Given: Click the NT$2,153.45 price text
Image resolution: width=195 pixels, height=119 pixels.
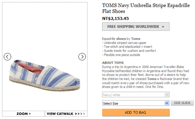Looking at the screenshot, I should click(115, 19).
